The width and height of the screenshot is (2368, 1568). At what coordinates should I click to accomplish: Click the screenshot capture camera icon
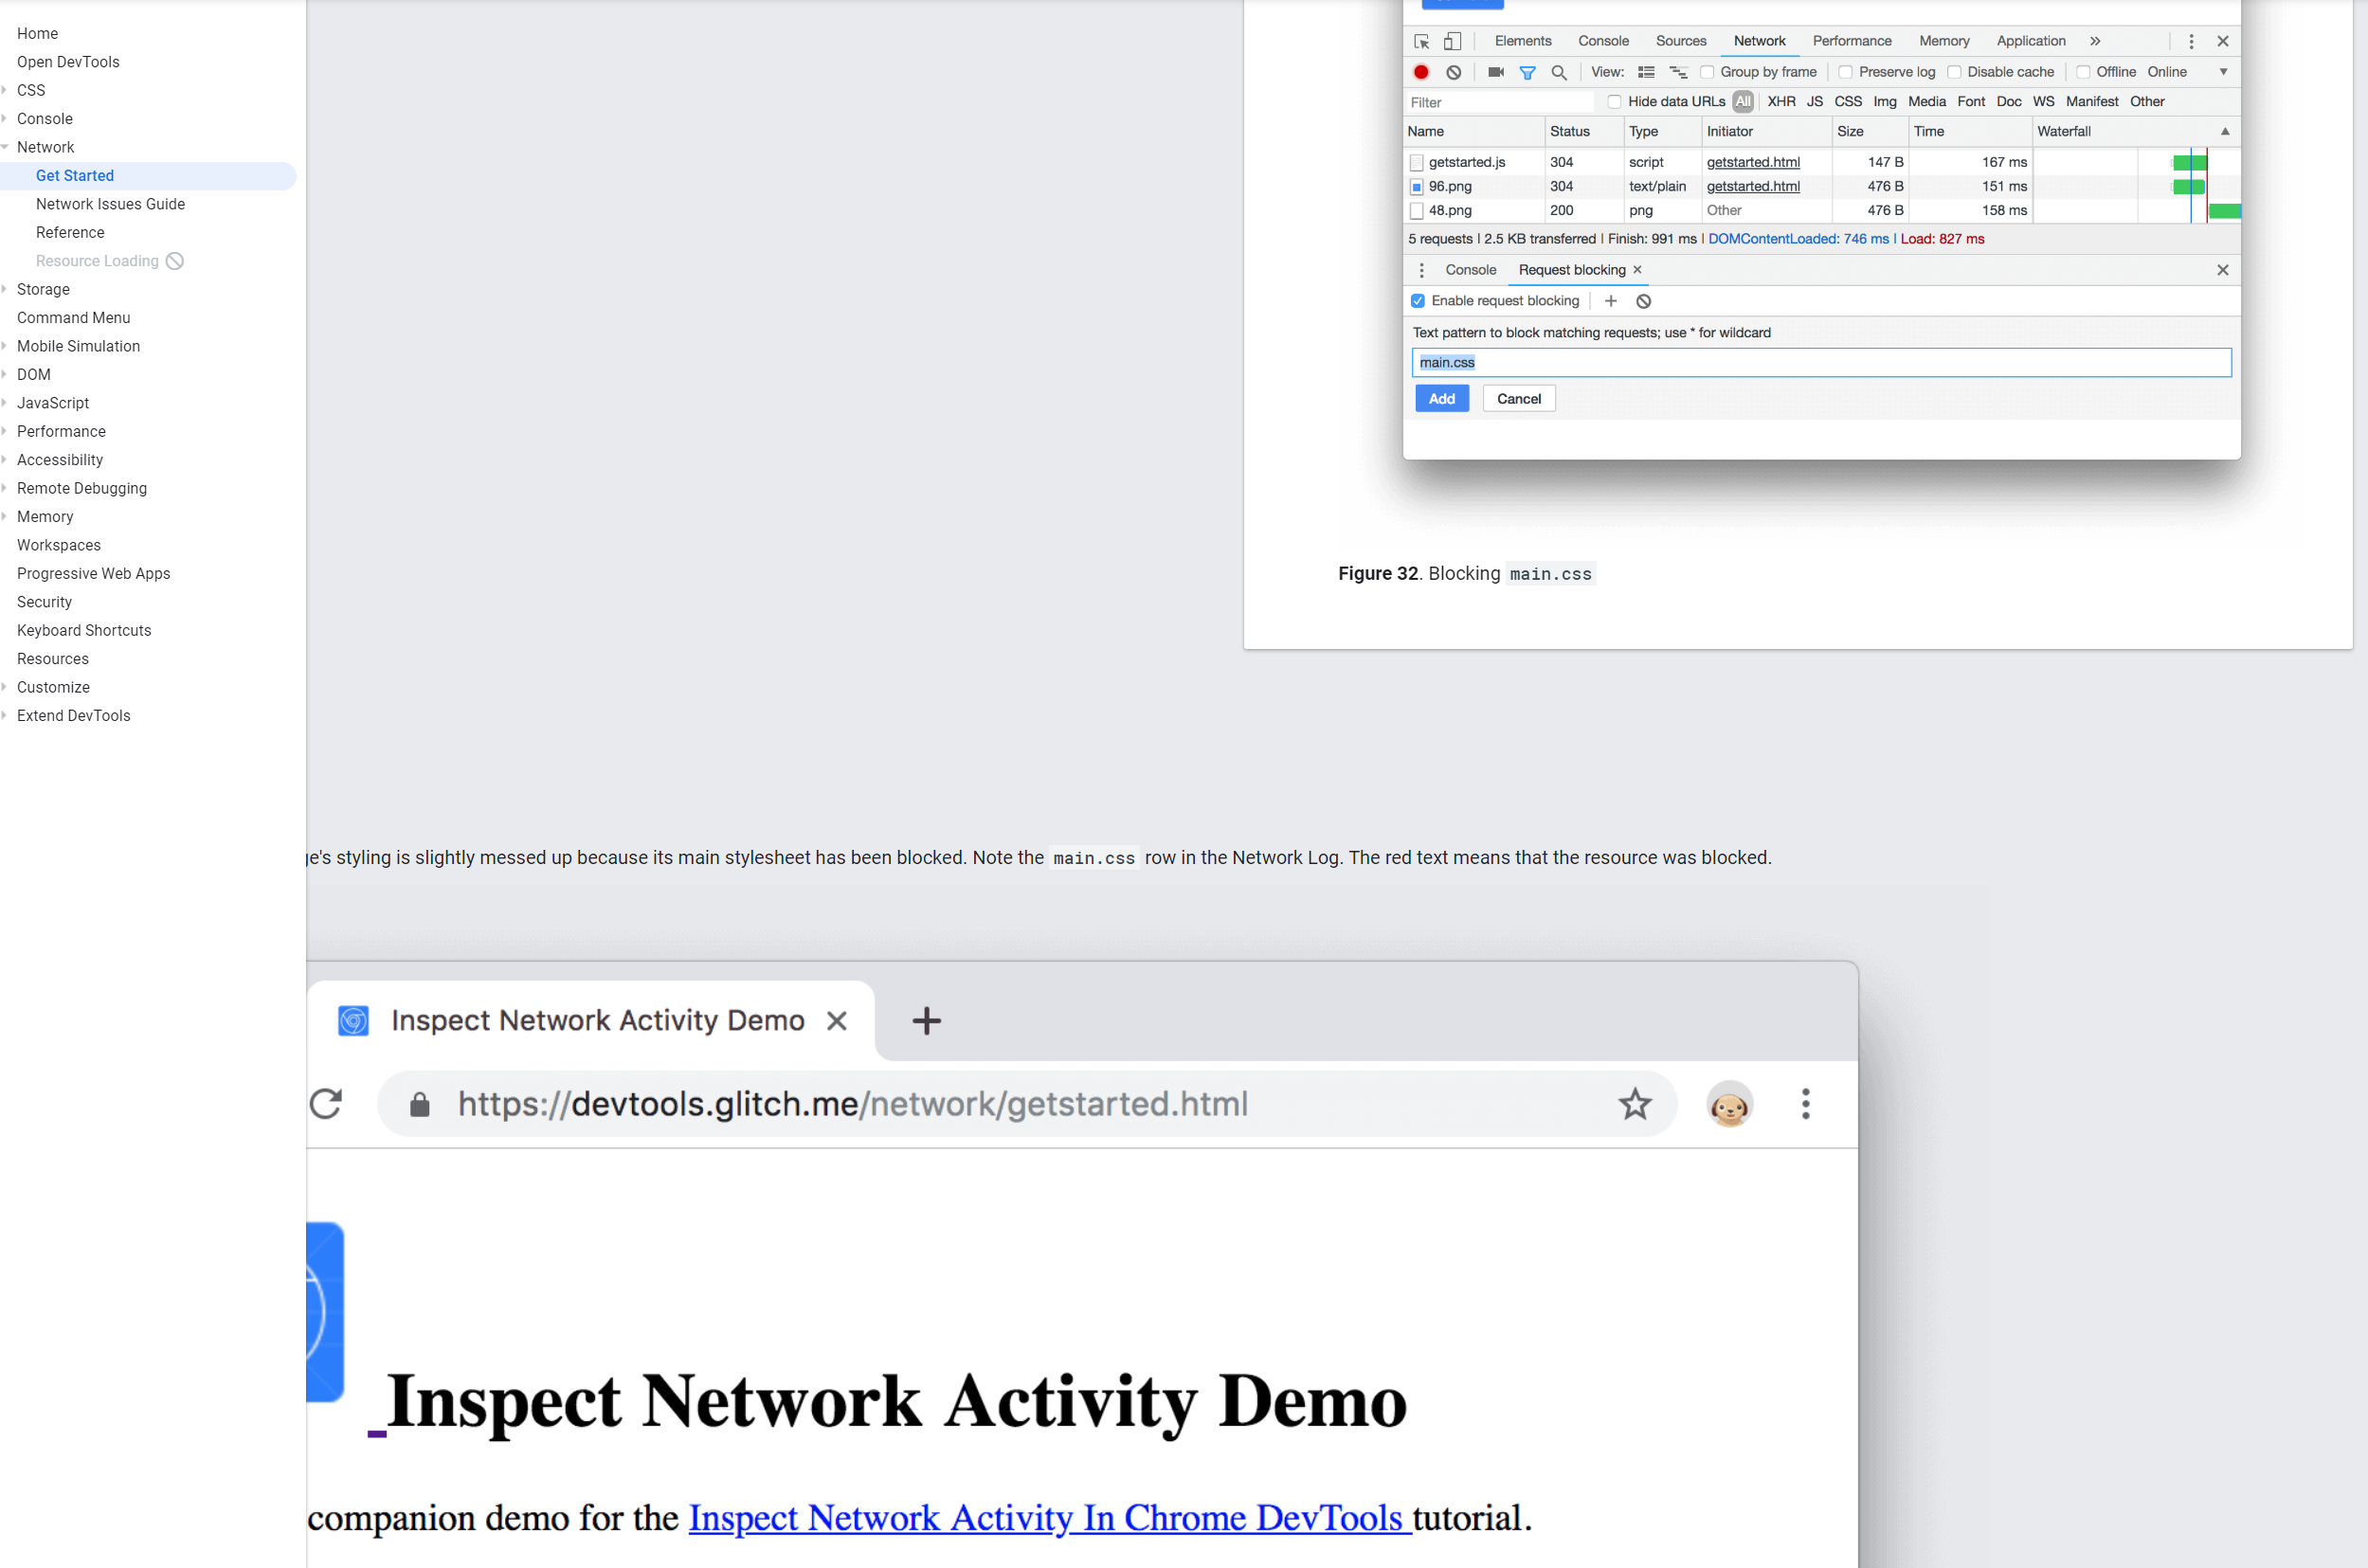(x=1496, y=72)
